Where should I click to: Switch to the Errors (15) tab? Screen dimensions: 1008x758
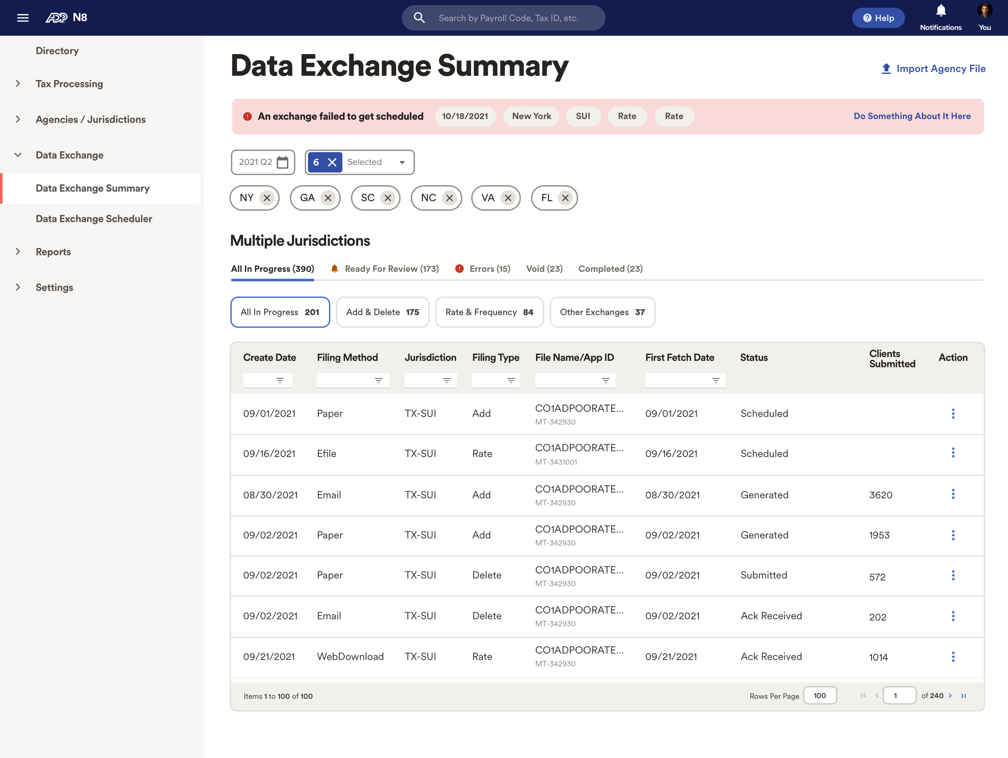489,269
